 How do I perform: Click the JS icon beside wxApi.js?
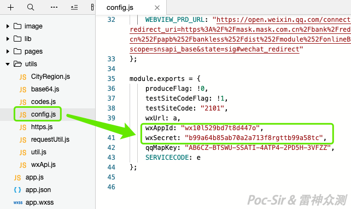[23, 165]
